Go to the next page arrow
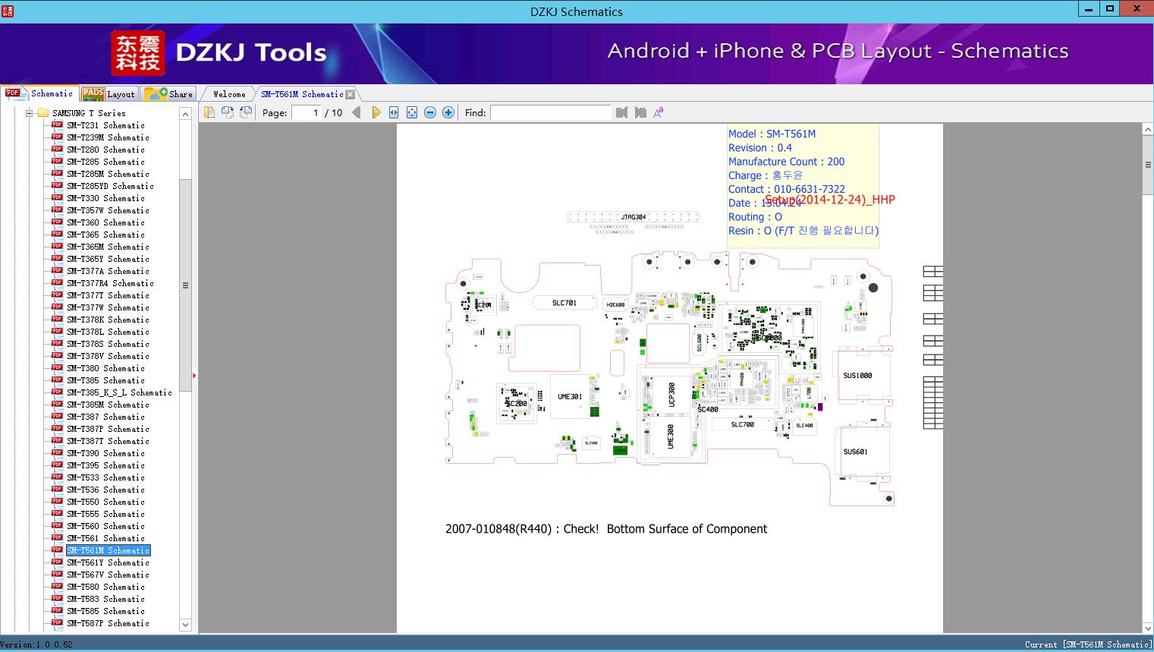The width and height of the screenshot is (1154, 652). (x=376, y=112)
